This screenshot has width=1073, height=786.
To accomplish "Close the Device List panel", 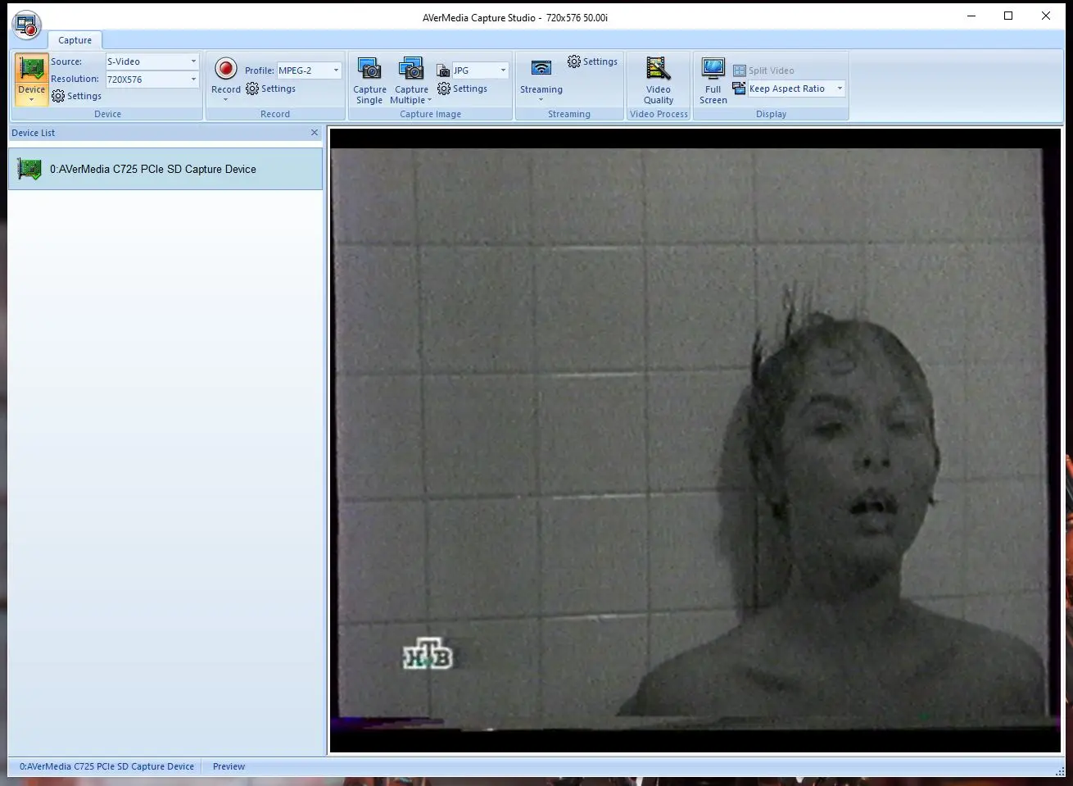I will 315,133.
